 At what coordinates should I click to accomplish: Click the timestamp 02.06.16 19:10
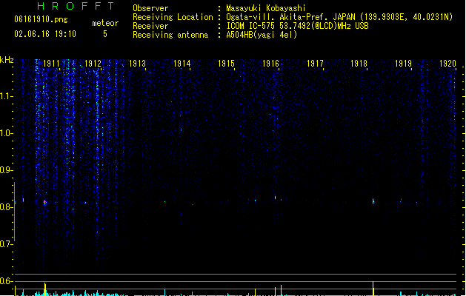[x=45, y=34]
